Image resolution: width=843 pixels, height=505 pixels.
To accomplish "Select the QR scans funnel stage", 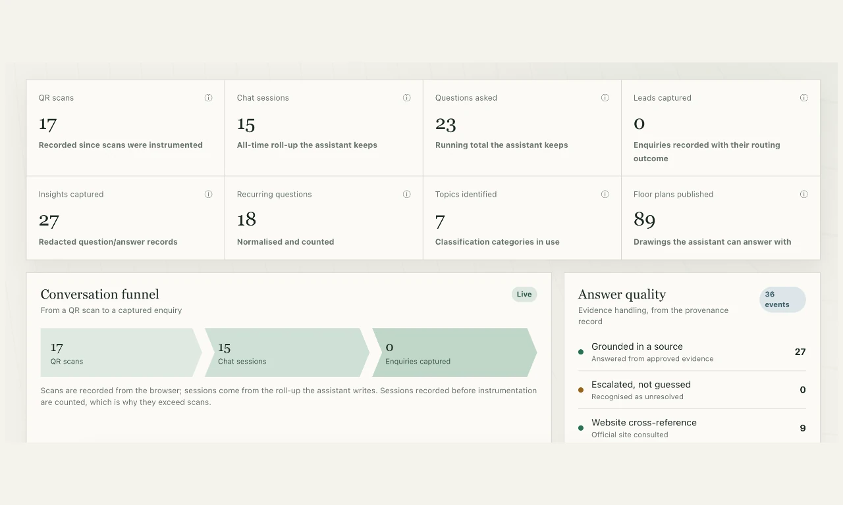I will pos(121,352).
